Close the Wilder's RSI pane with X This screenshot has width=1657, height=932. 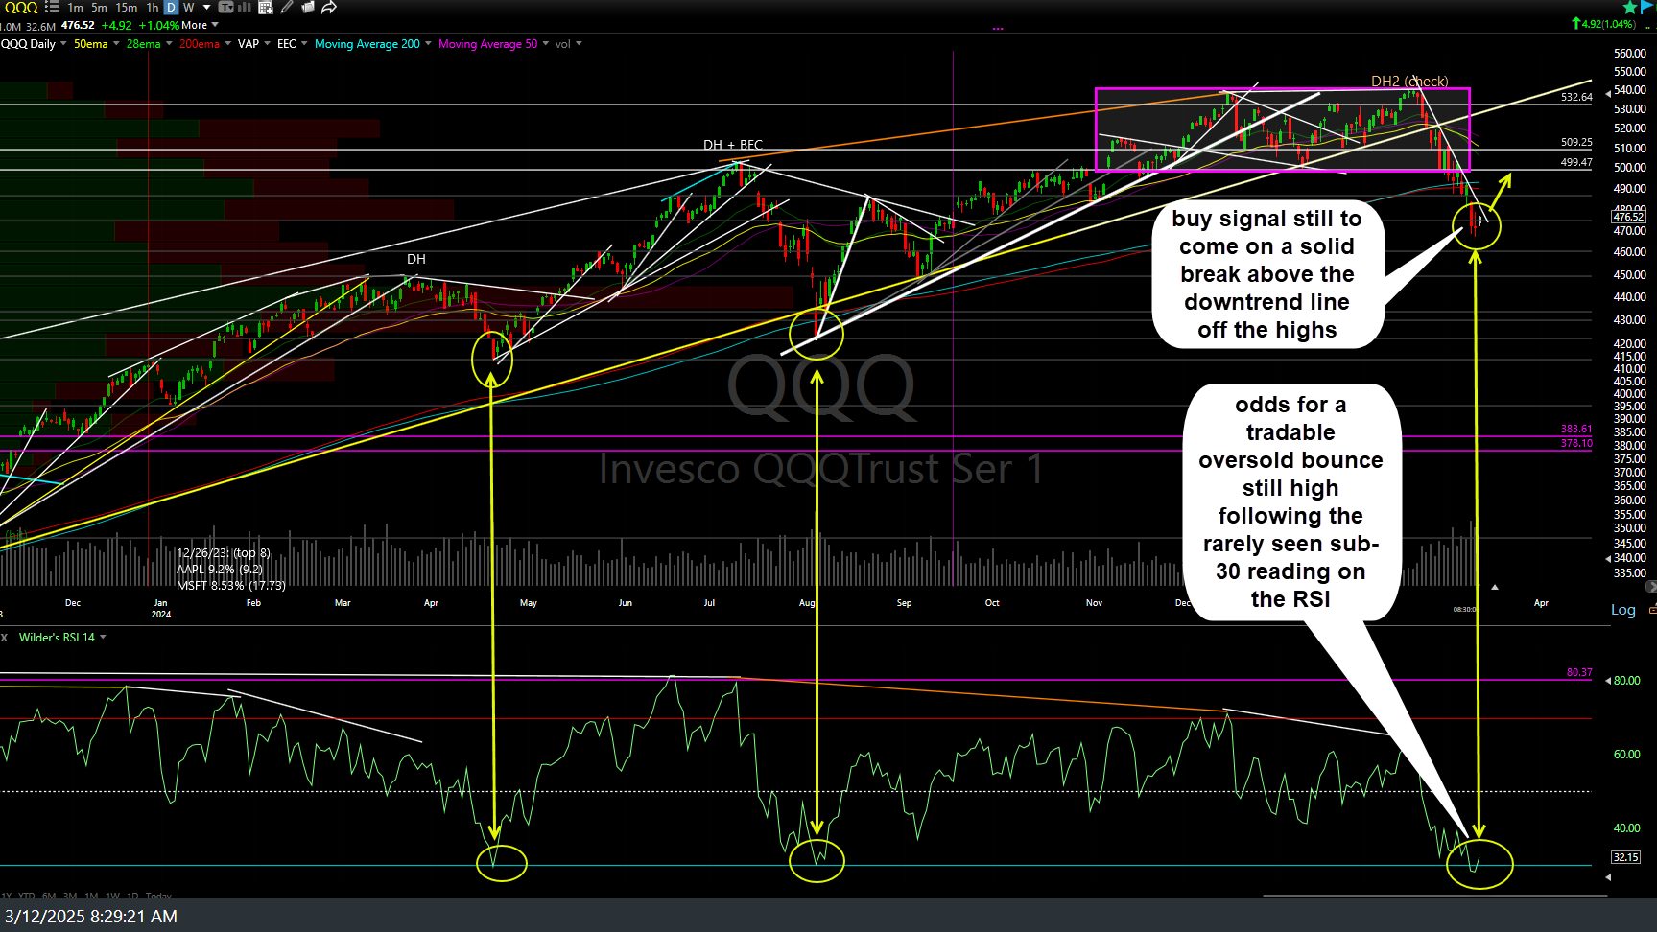tap(4, 638)
